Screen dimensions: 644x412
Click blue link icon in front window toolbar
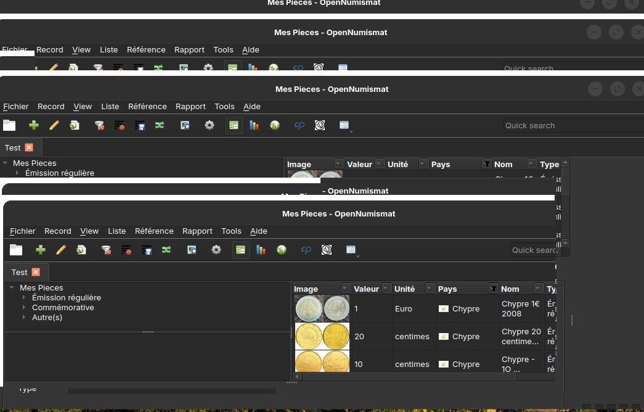[306, 250]
